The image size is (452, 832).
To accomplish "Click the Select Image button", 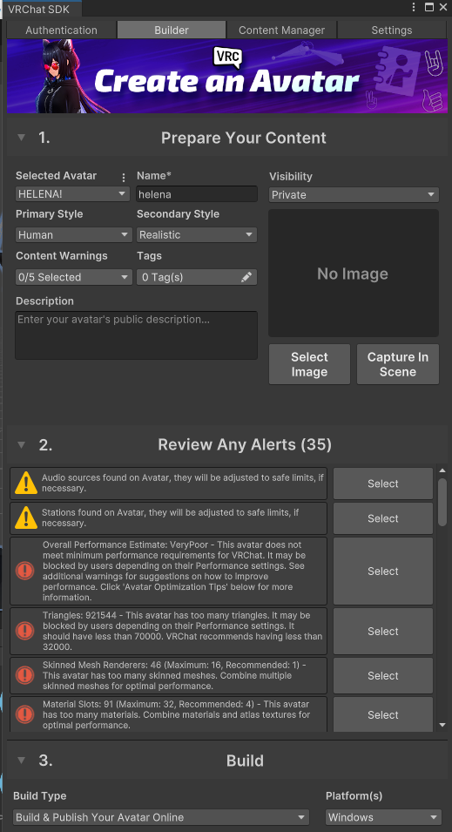I will click(309, 364).
